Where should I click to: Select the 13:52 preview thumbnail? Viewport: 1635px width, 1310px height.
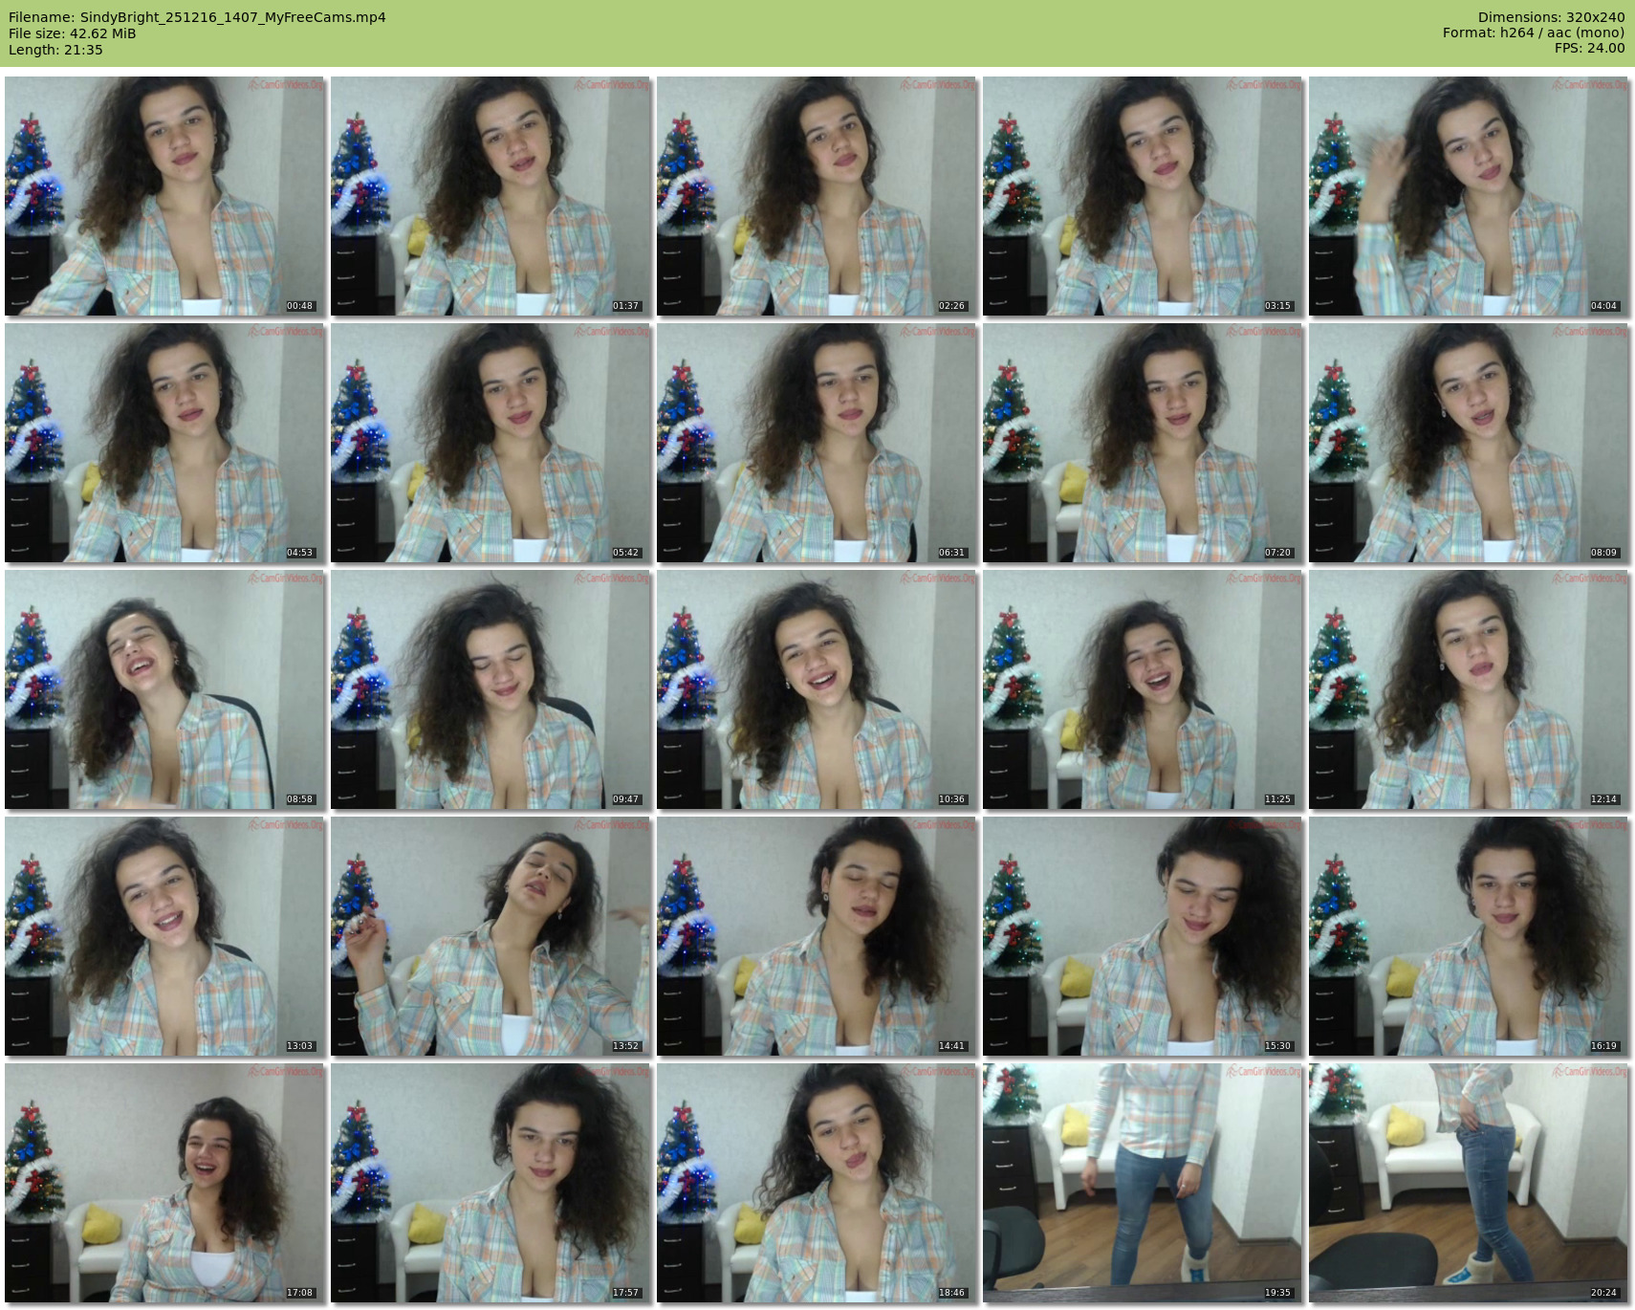pos(490,936)
